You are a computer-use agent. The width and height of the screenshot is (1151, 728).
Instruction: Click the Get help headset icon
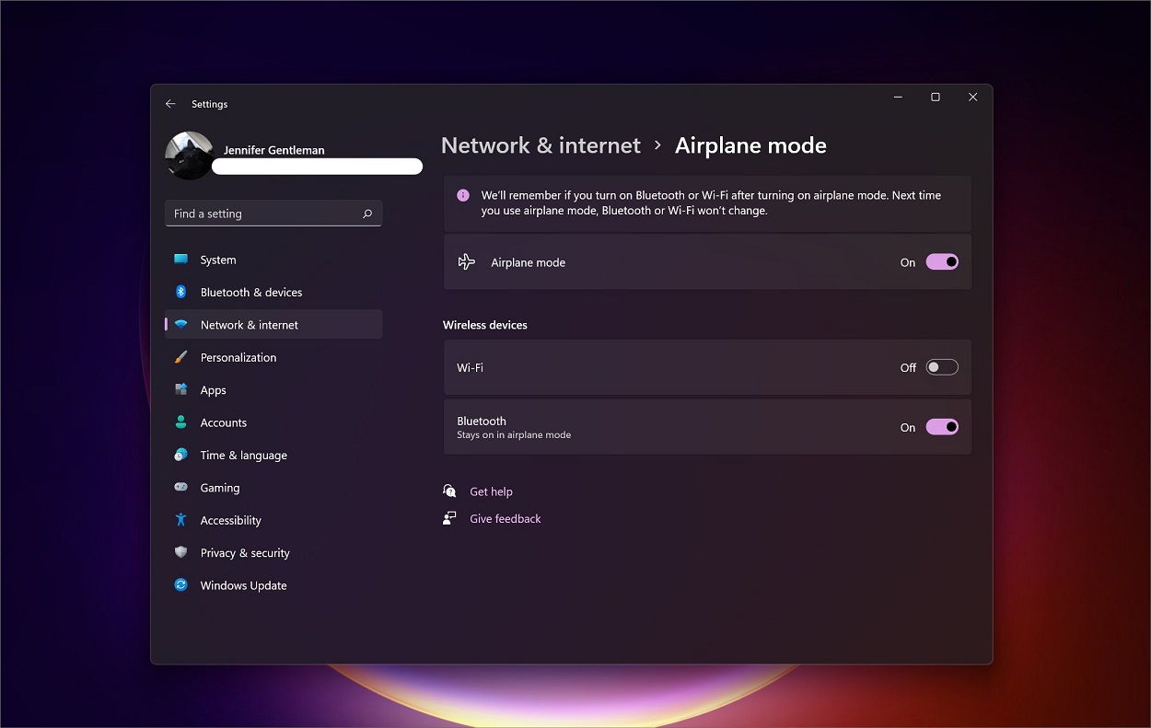click(449, 491)
